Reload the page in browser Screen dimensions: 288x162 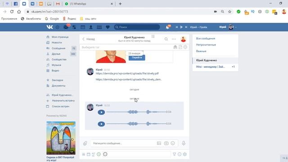[x=12, y=12]
